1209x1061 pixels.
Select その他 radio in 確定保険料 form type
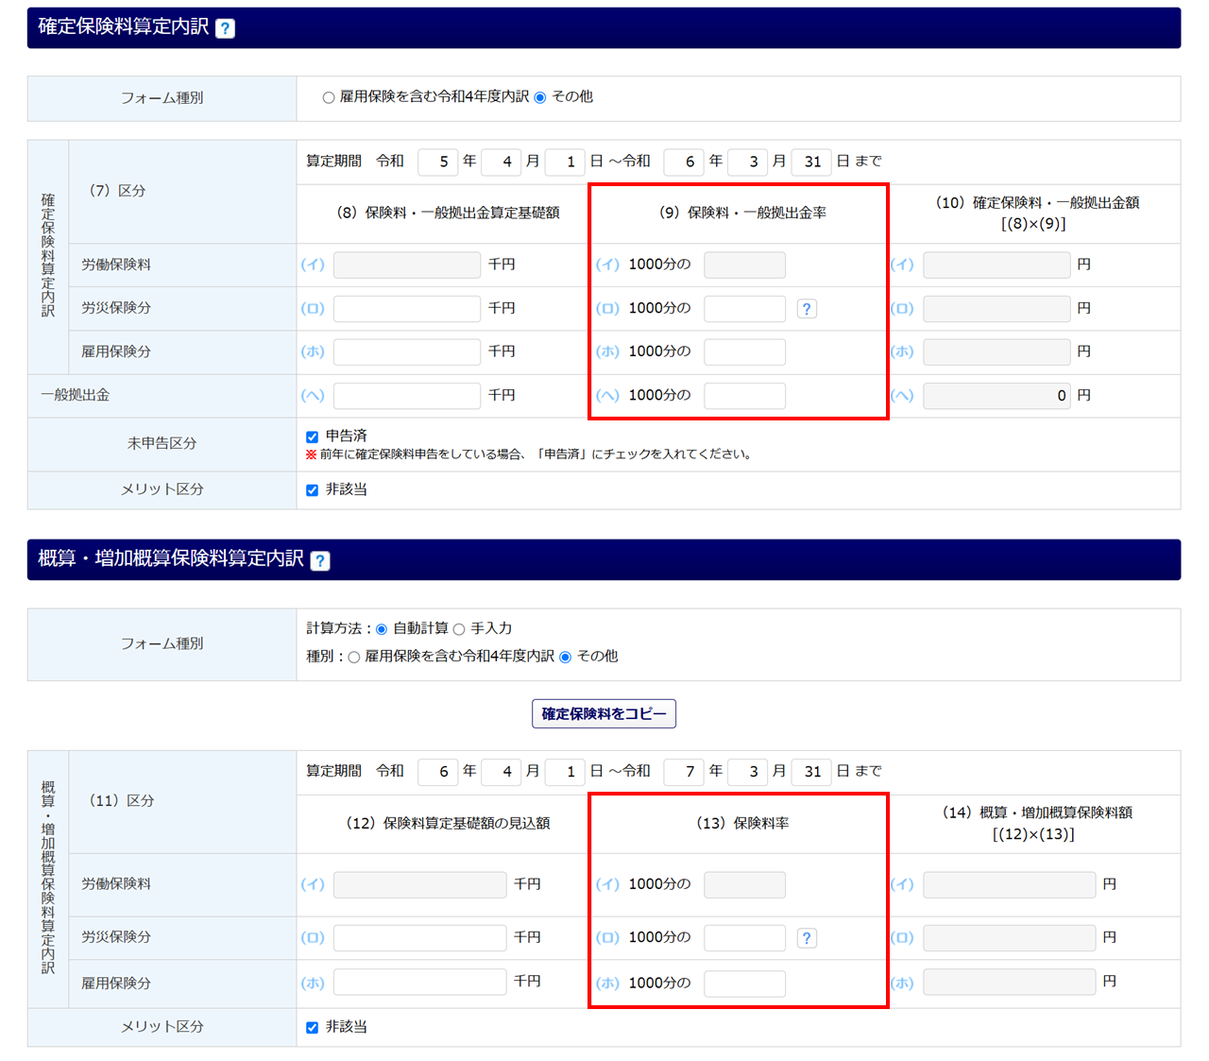click(x=540, y=97)
